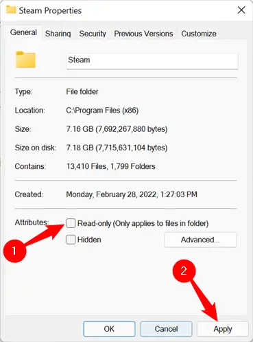Go to the Customize tab
Screen dimensions: 253x342
(x=199, y=34)
